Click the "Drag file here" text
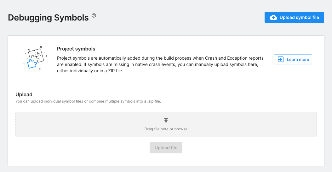This screenshot has width=332, height=172. tap(156, 129)
